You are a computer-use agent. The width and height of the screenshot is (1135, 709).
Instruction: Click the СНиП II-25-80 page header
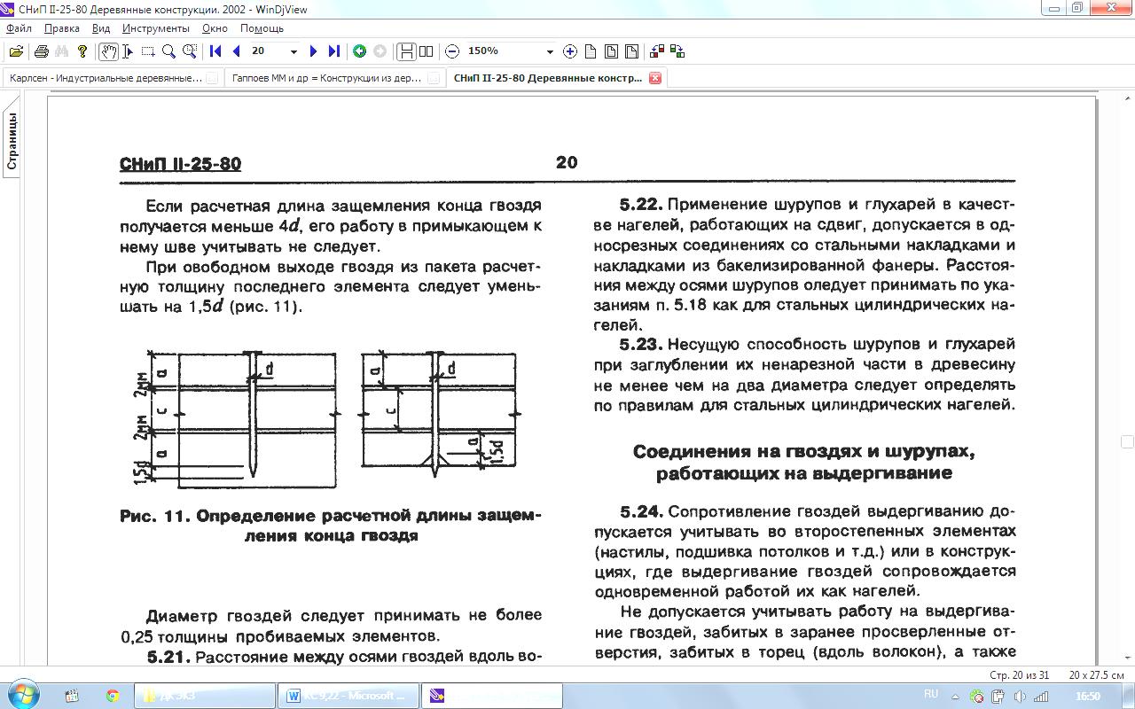click(180, 164)
